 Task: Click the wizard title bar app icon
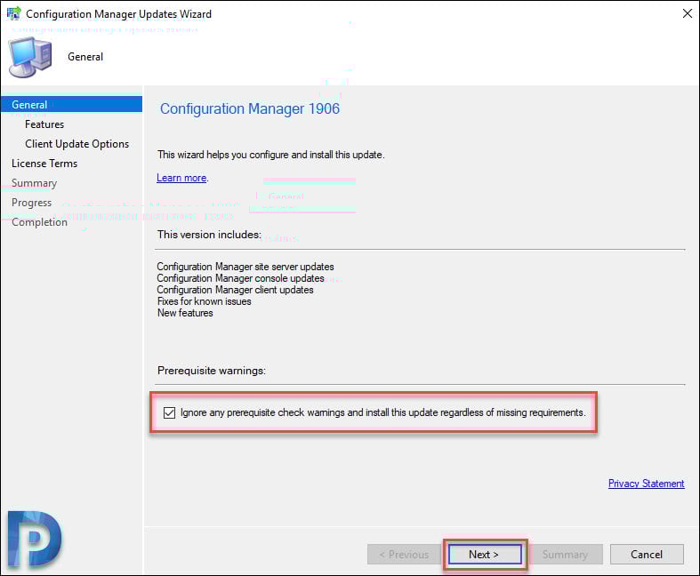click(x=13, y=13)
